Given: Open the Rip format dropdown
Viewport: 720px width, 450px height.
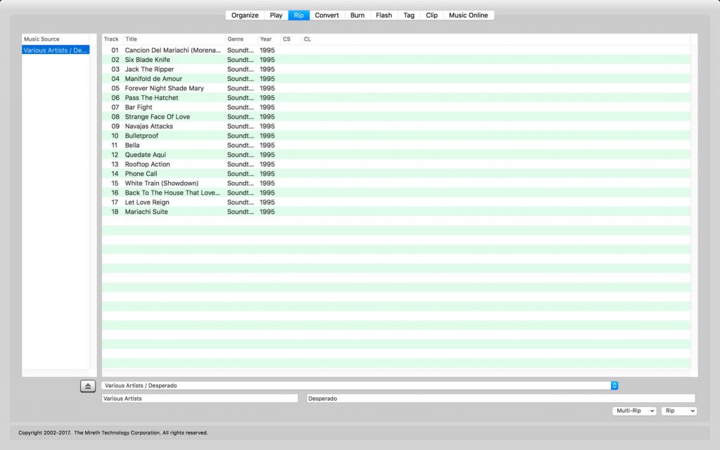Looking at the screenshot, I should click(x=678, y=410).
